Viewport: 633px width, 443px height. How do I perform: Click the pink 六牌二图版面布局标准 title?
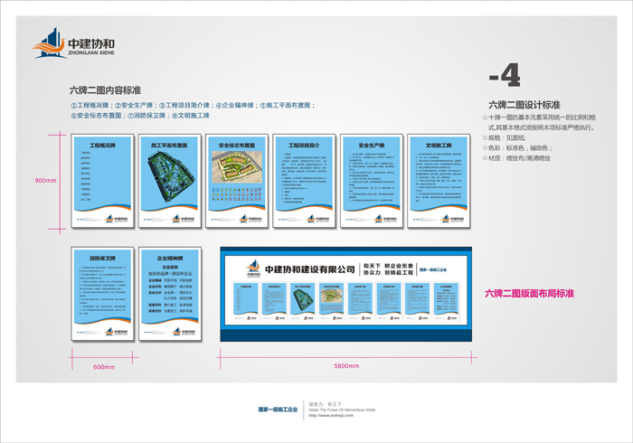pos(529,293)
